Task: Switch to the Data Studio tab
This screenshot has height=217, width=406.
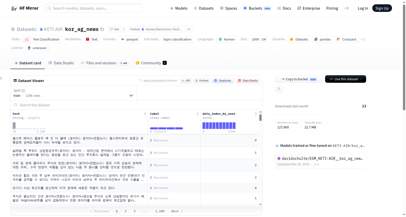Action: click(x=61, y=63)
